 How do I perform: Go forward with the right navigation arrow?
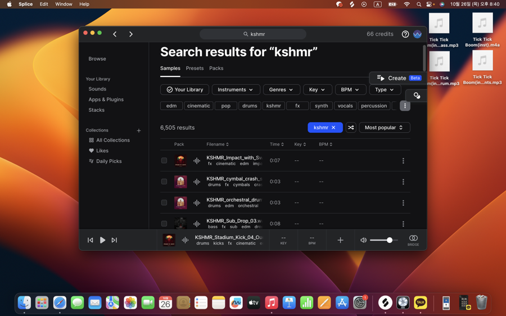130,34
